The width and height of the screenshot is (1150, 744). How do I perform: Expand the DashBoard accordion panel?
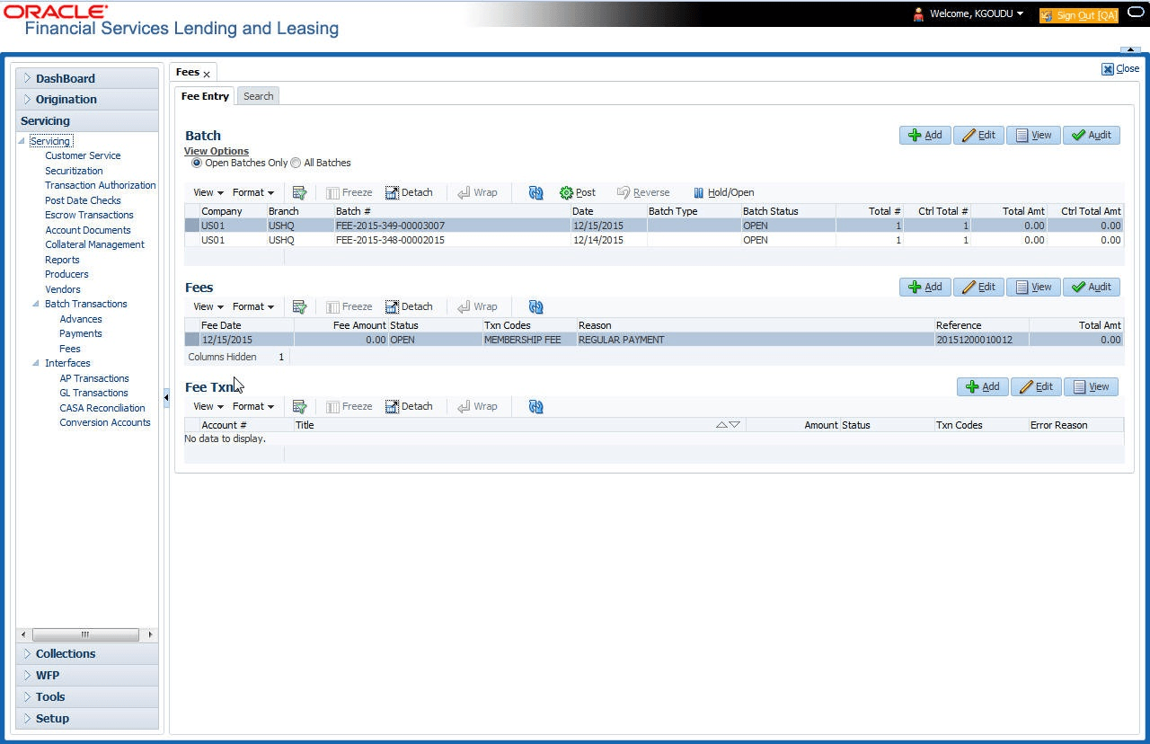(x=87, y=78)
